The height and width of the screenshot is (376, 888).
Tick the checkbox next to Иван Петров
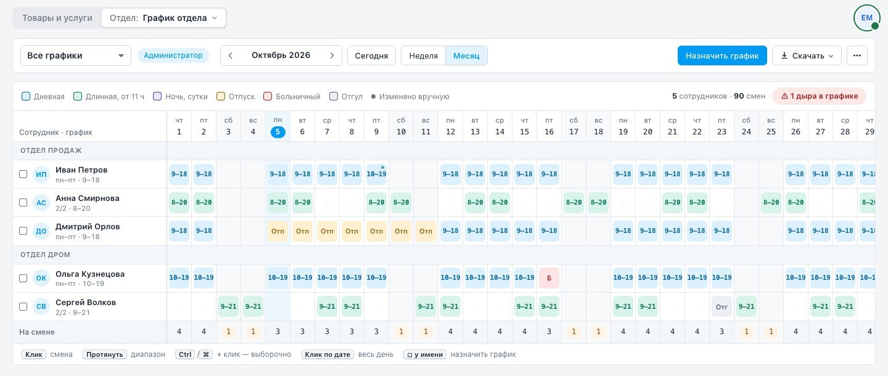(x=23, y=174)
